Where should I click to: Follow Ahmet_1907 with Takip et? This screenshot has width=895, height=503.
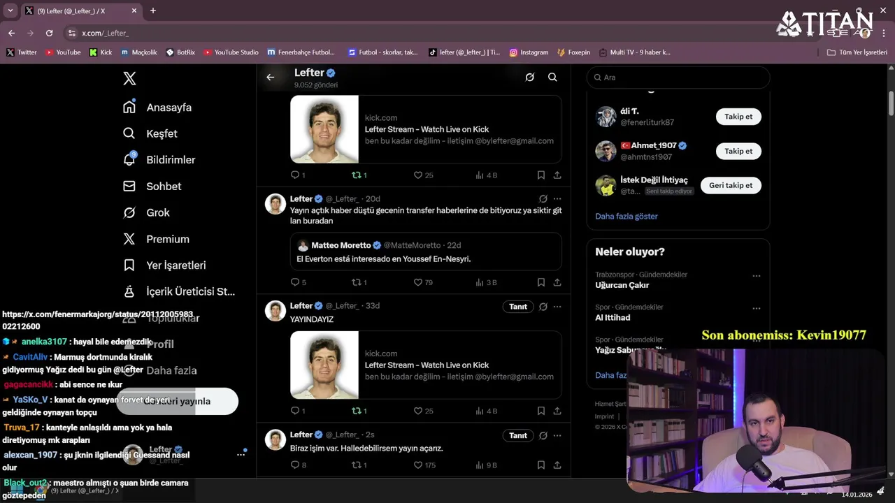tap(738, 151)
